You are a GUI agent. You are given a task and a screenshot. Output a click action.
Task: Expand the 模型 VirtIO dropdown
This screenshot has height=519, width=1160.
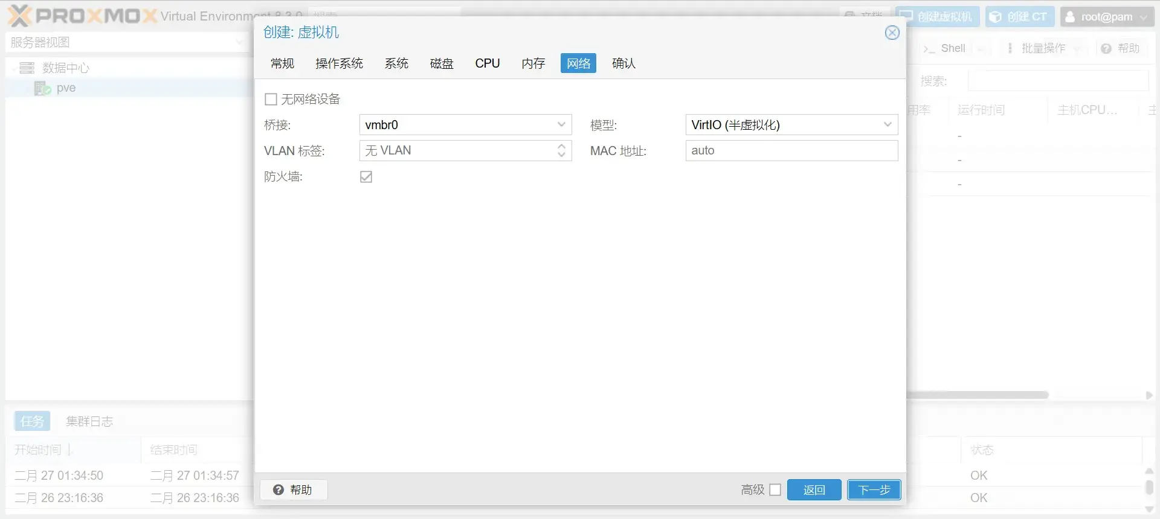click(x=888, y=125)
